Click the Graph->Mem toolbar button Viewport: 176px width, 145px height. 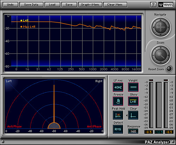click(x=90, y=5)
